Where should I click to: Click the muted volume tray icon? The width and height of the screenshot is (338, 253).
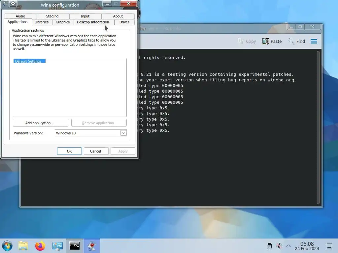[x=279, y=246]
